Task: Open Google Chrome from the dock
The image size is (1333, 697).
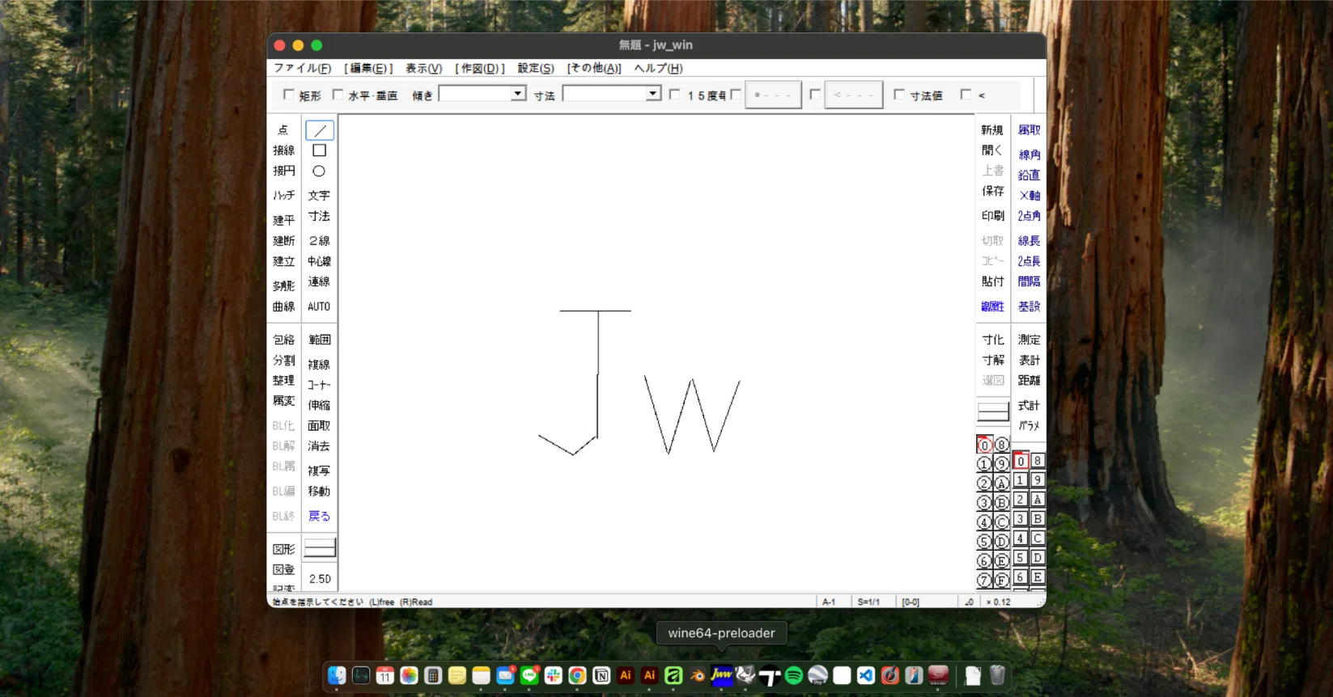Action: [577, 675]
